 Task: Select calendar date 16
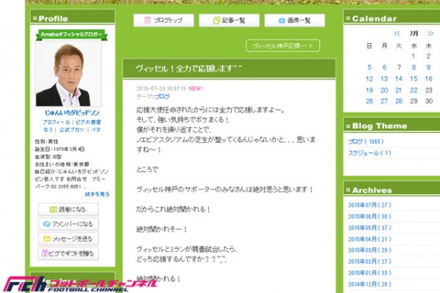(428, 79)
